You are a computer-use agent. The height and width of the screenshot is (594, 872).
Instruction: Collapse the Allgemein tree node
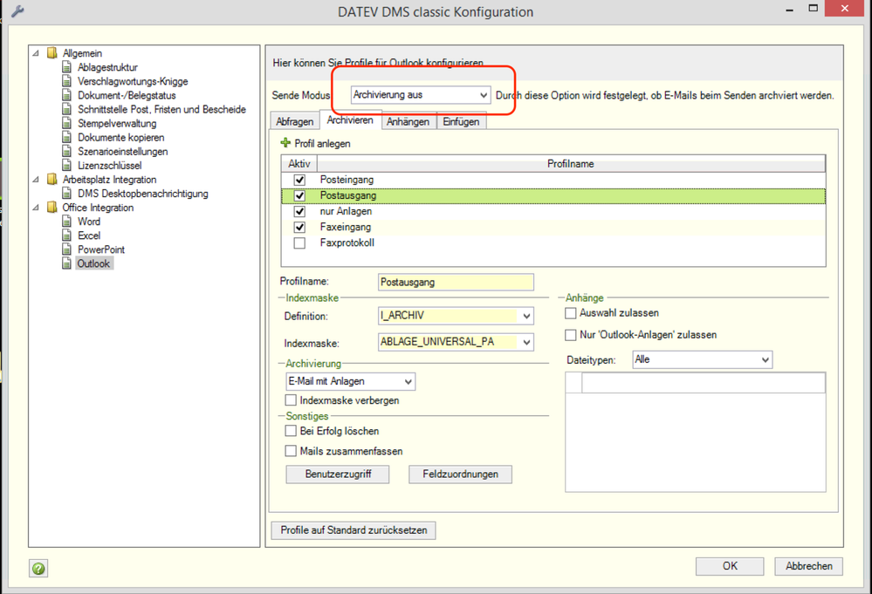pos(36,53)
